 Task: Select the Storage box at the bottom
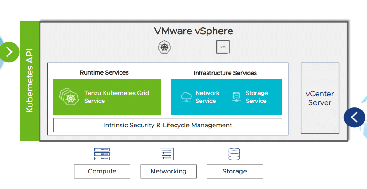click(234, 171)
